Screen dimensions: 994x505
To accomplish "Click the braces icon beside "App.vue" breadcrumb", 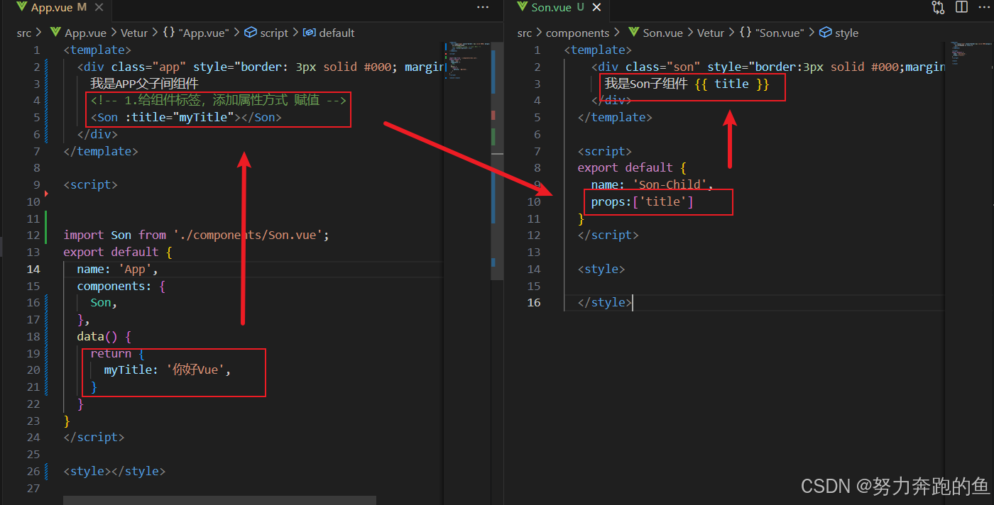I will pos(168,33).
